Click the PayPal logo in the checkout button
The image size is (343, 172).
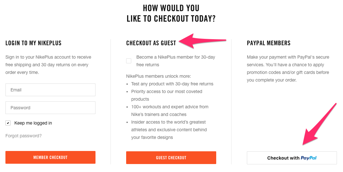(309, 158)
